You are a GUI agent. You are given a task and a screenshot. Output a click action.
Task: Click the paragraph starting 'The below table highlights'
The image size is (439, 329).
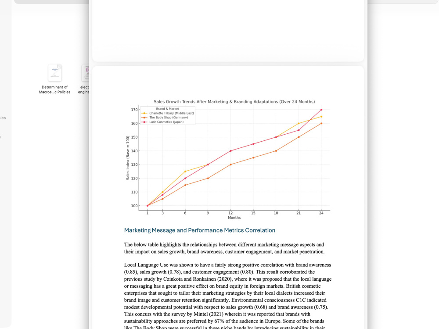(224, 248)
